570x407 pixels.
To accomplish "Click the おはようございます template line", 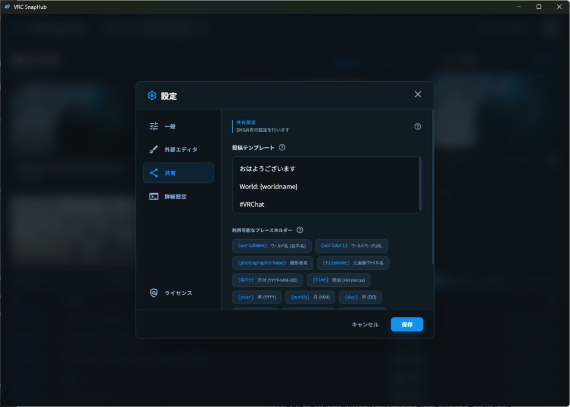I will [x=267, y=169].
